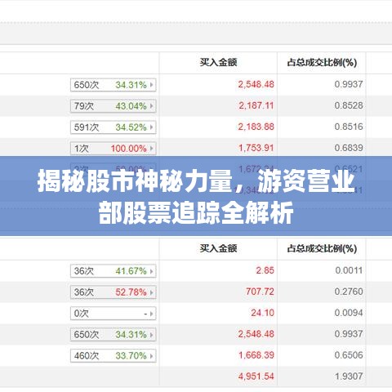
Task: Open the 460次 33.70% dropdown
Action: pos(113,355)
